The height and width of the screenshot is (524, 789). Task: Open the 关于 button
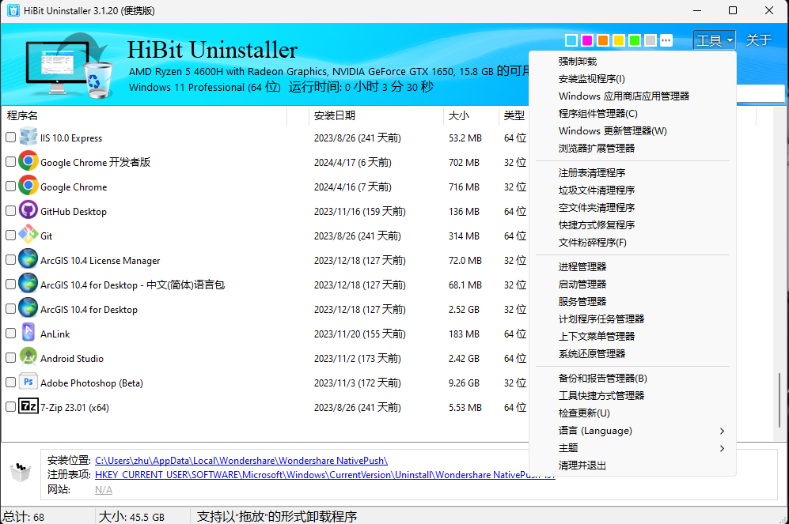(x=759, y=40)
